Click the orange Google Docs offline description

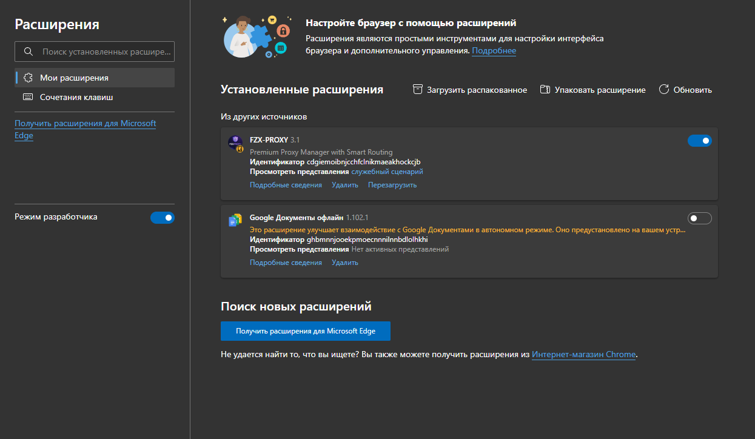pos(468,230)
